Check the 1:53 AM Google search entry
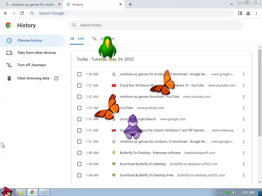 (79, 74)
